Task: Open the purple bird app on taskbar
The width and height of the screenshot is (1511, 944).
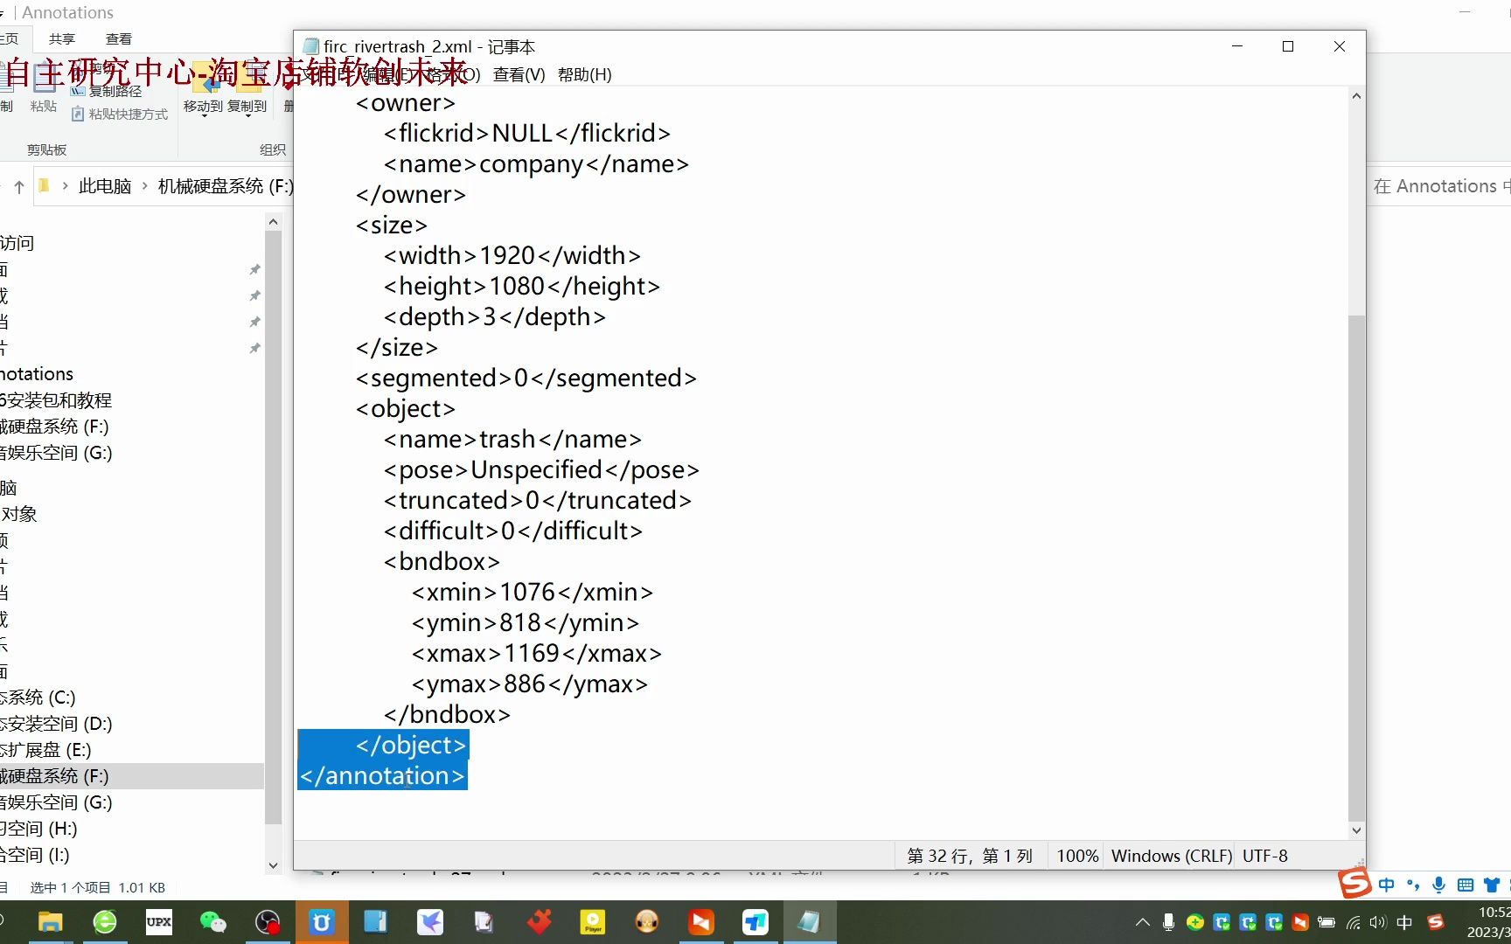Action: (430, 922)
